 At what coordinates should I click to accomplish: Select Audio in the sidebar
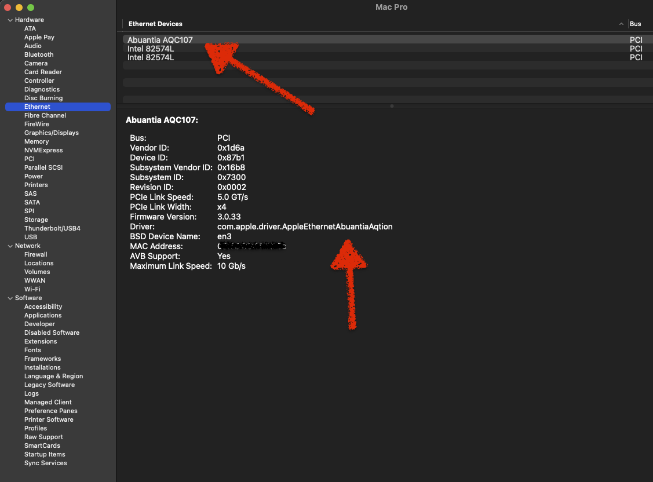pyautogui.click(x=32, y=46)
